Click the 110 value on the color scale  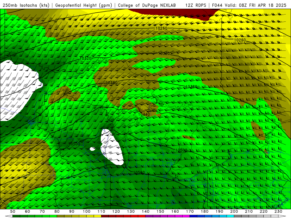tap(101, 211)
